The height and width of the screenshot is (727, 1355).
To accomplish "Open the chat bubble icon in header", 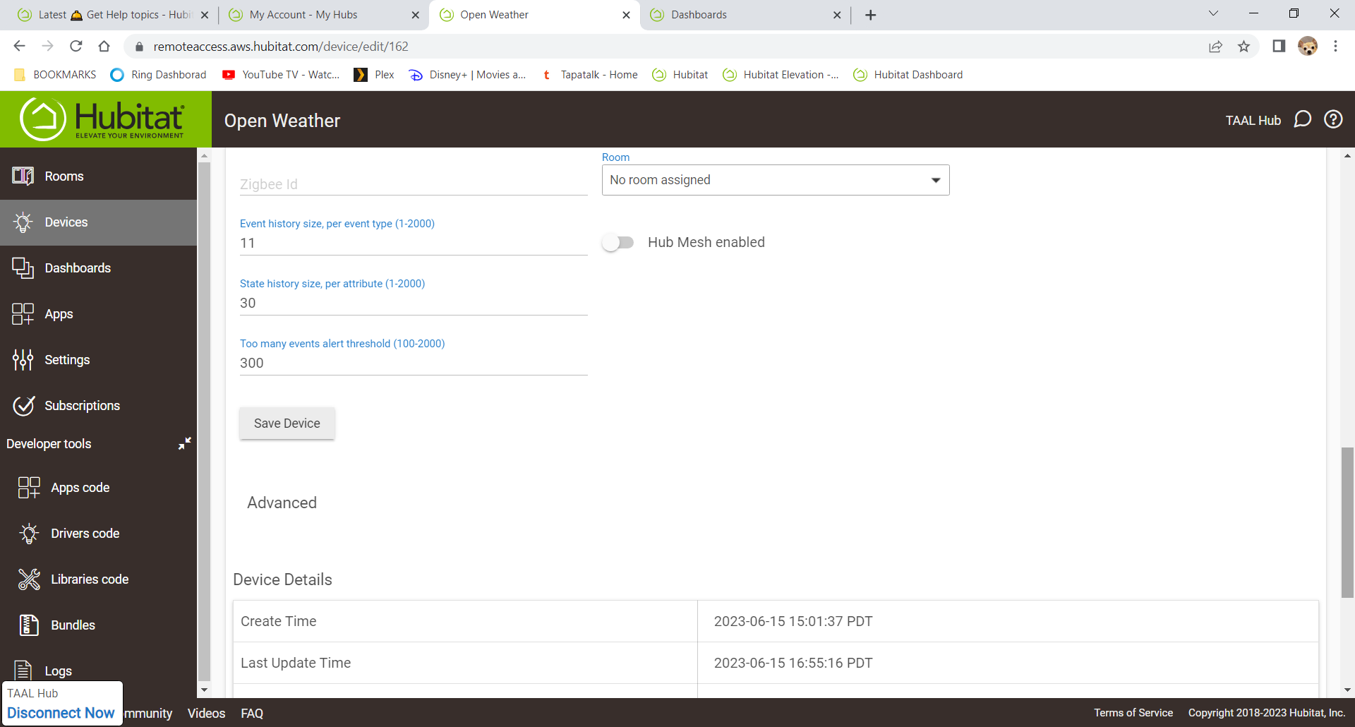I will (1302, 119).
